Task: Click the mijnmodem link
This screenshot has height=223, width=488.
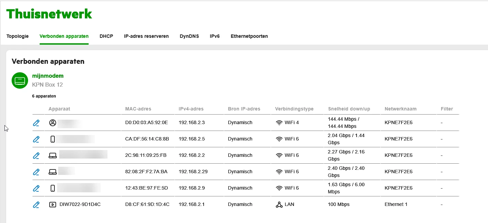Action: pyautogui.click(x=48, y=76)
